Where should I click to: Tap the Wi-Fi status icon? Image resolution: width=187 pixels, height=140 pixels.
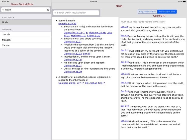pyautogui.click(x=8, y=1)
